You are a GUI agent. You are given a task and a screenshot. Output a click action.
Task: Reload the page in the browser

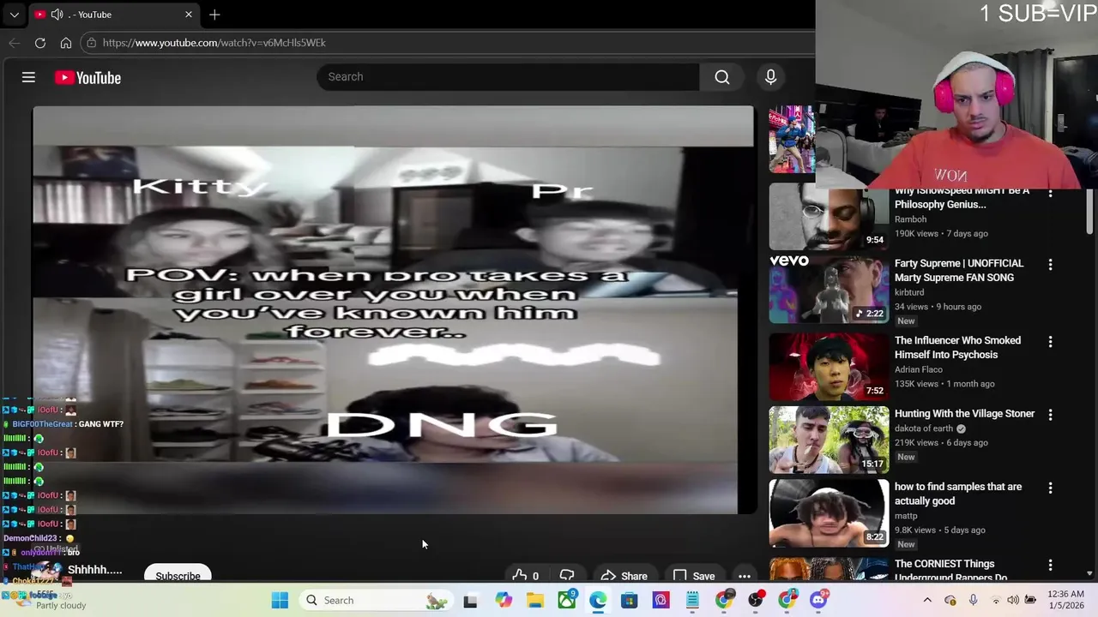(40, 43)
